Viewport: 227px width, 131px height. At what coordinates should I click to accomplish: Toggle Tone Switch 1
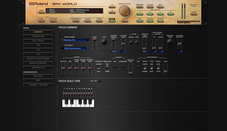tap(140, 14)
